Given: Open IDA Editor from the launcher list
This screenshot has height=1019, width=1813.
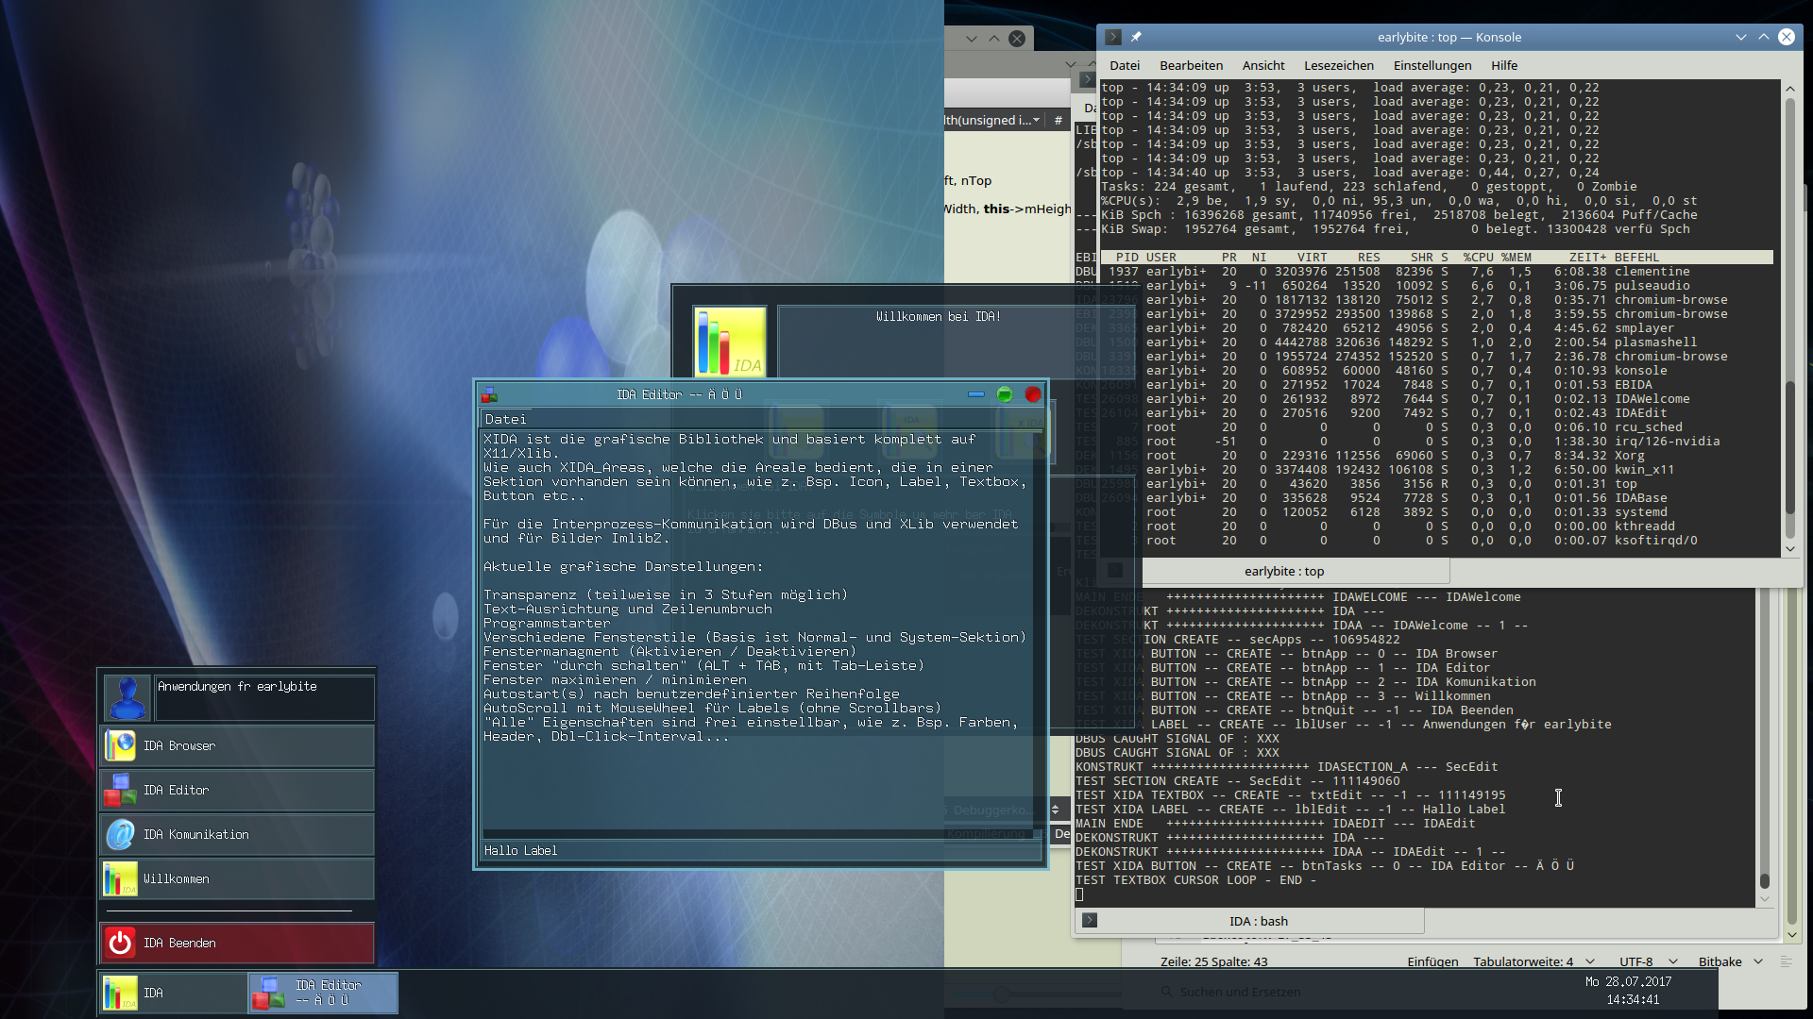Looking at the screenshot, I should tap(236, 790).
